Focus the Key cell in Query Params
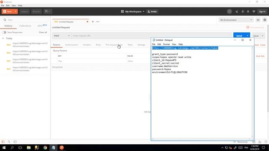Viewport: 269px width, 151px height. pyautogui.click(x=92, y=61)
